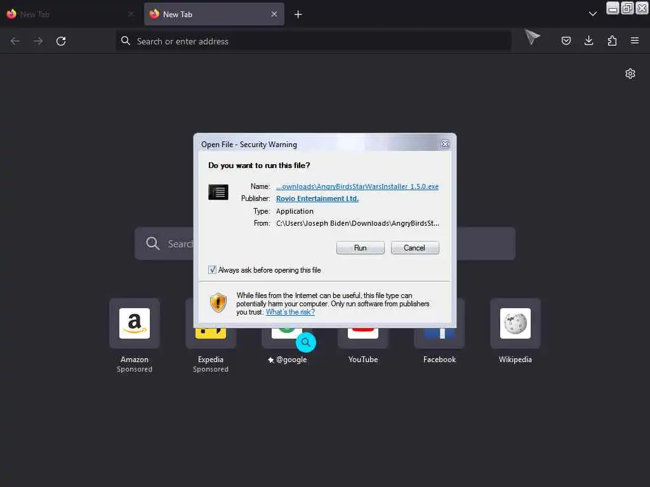The image size is (650, 487).
Task: Open the AngryBirdsStarWarsInstaller file name link
Action: (357, 186)
